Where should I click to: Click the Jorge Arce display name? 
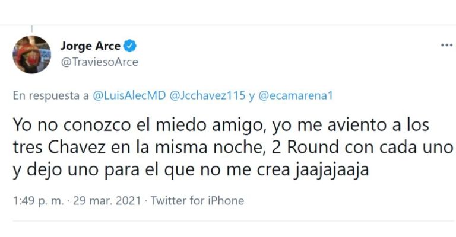pyautogui.click(x=90, y=46)
